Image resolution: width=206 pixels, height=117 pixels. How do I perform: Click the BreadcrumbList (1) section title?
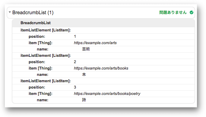[33, 12]
